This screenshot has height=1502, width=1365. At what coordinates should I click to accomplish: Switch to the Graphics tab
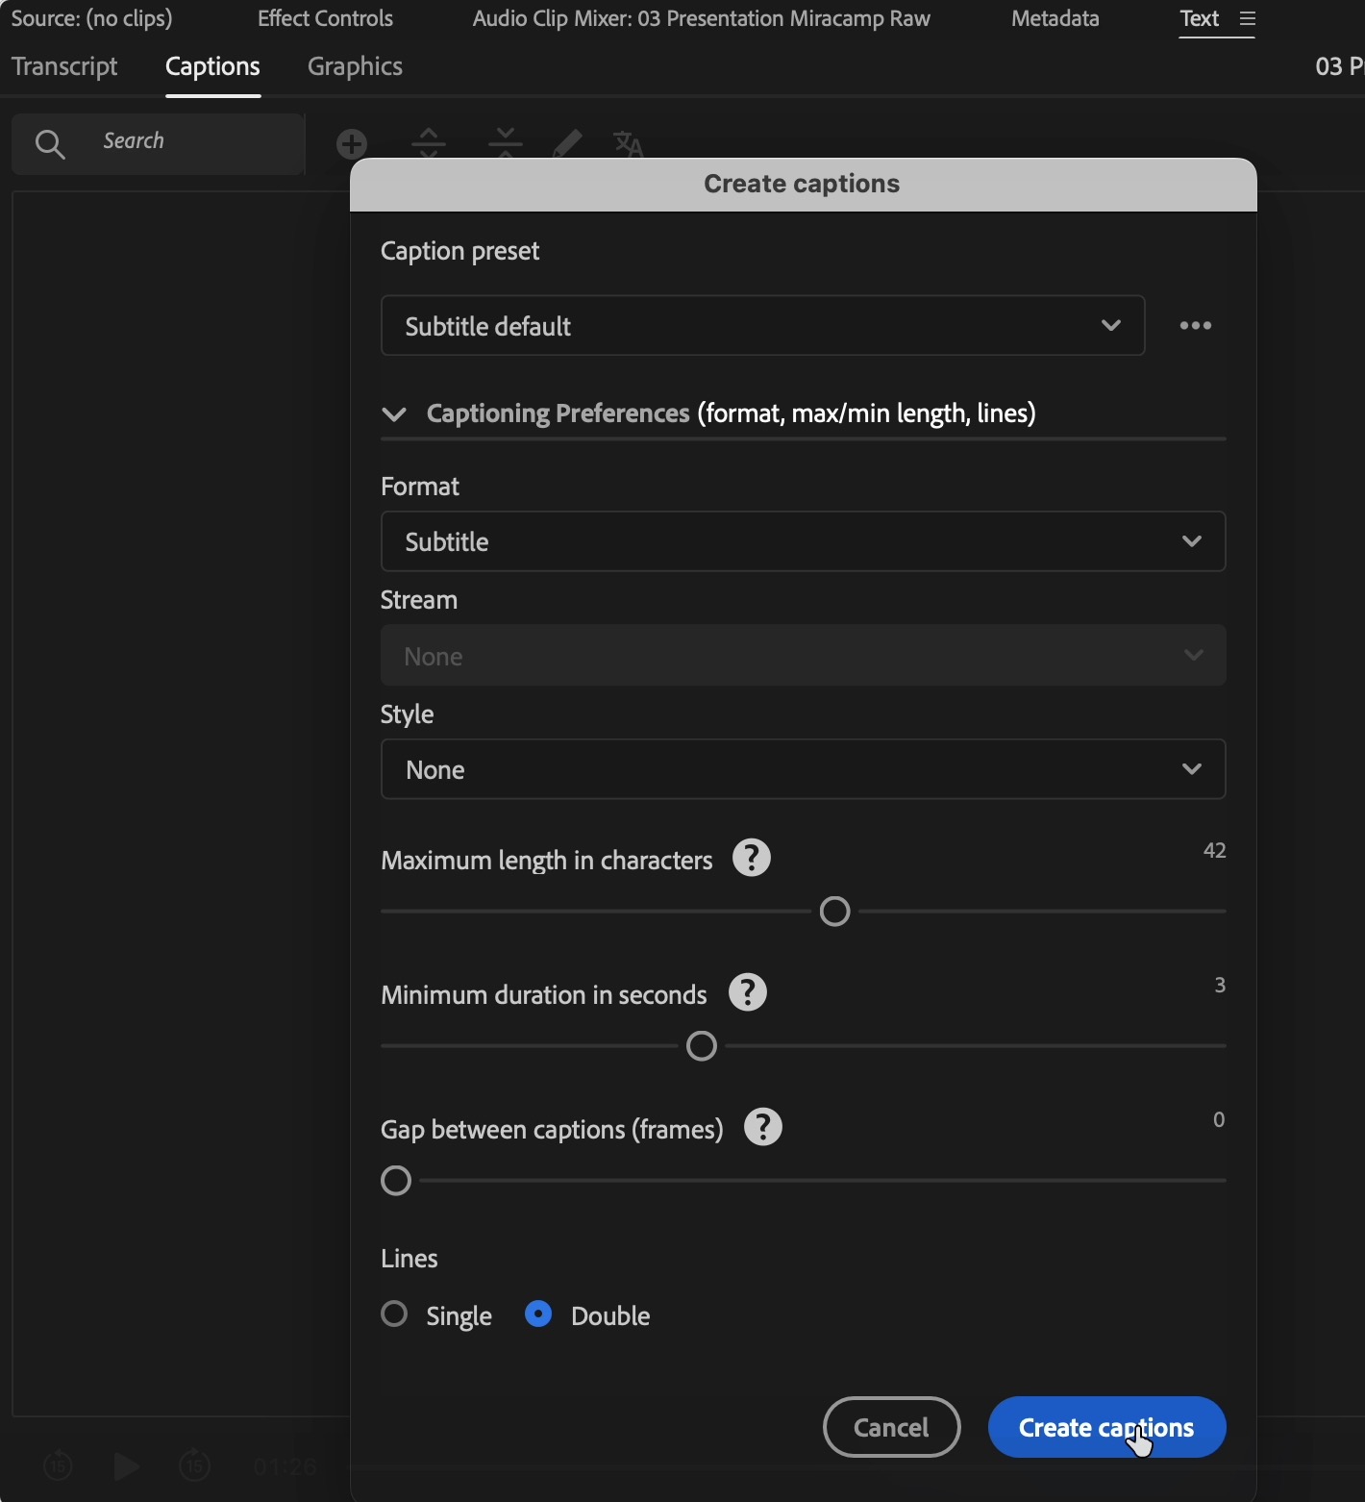click(x=355, y=66)
